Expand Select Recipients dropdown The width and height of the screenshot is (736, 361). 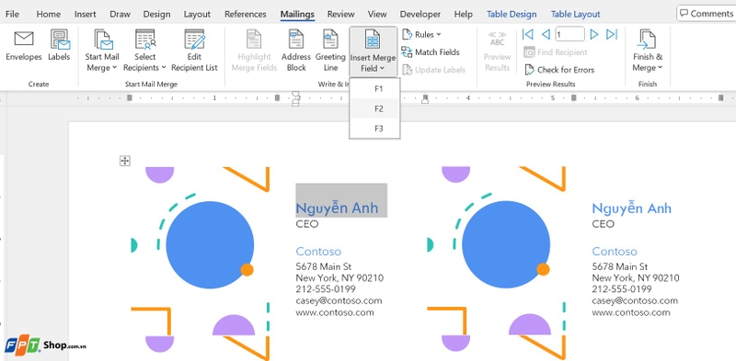coord(144,51)
